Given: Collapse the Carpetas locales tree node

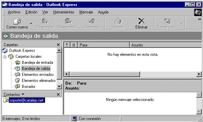Looking at the screenshot, I should click(5, 57).
